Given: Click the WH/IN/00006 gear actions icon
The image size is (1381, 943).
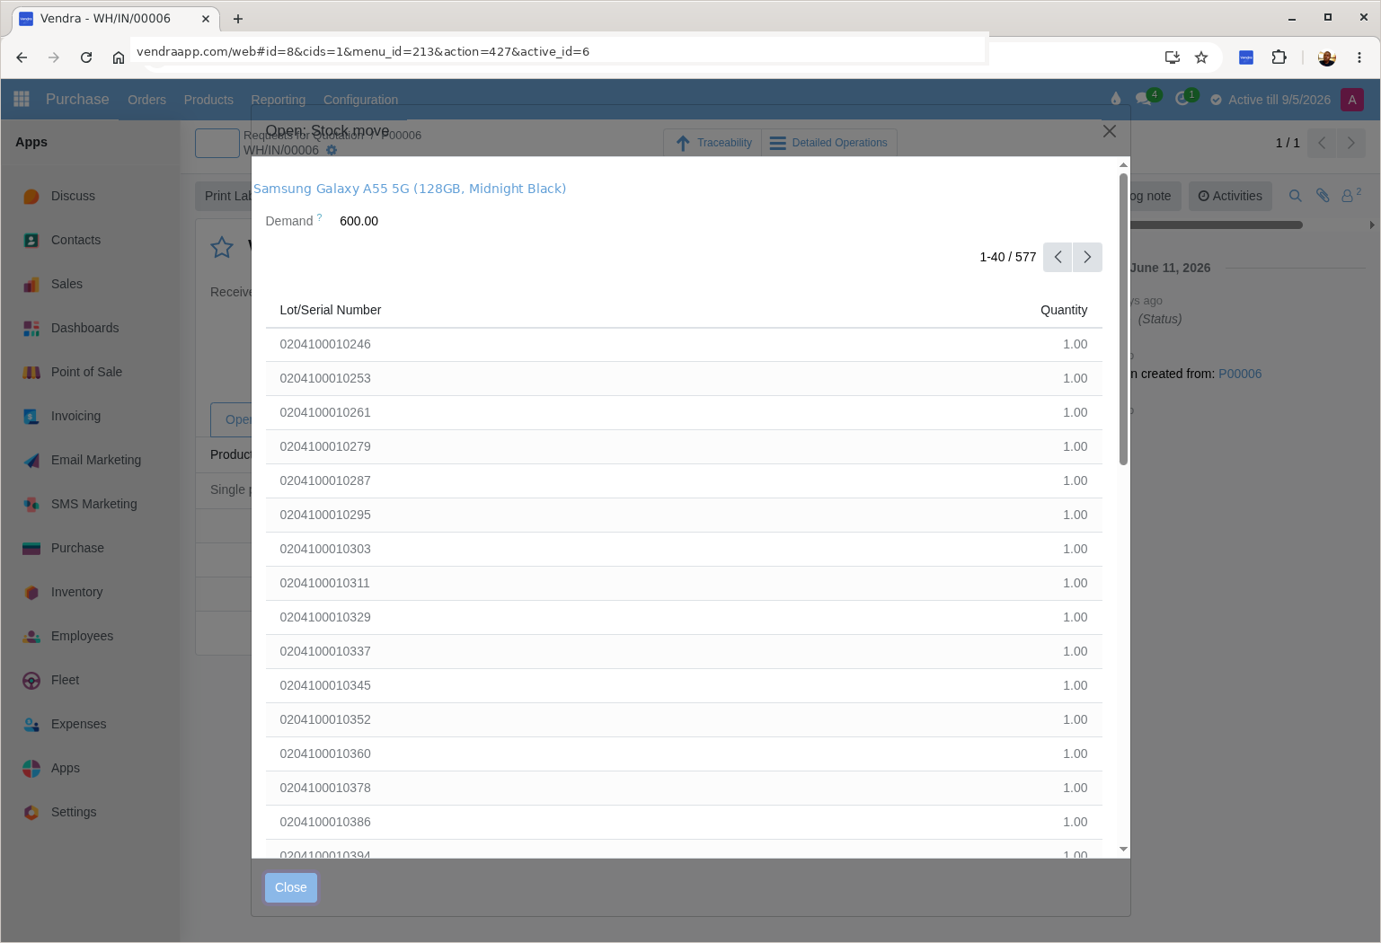Looking at the screenshot, I should (332, 150).
